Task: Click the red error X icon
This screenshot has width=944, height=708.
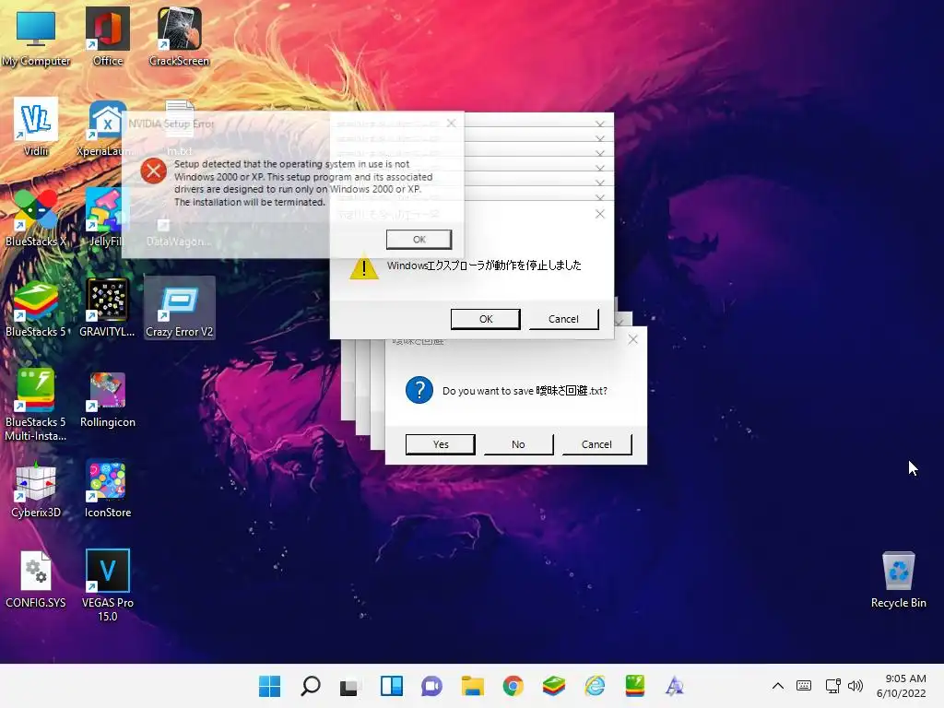Action: tap(154, 171)
